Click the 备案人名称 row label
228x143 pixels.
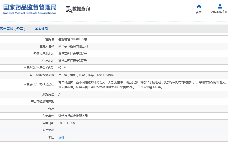point(47,46)
